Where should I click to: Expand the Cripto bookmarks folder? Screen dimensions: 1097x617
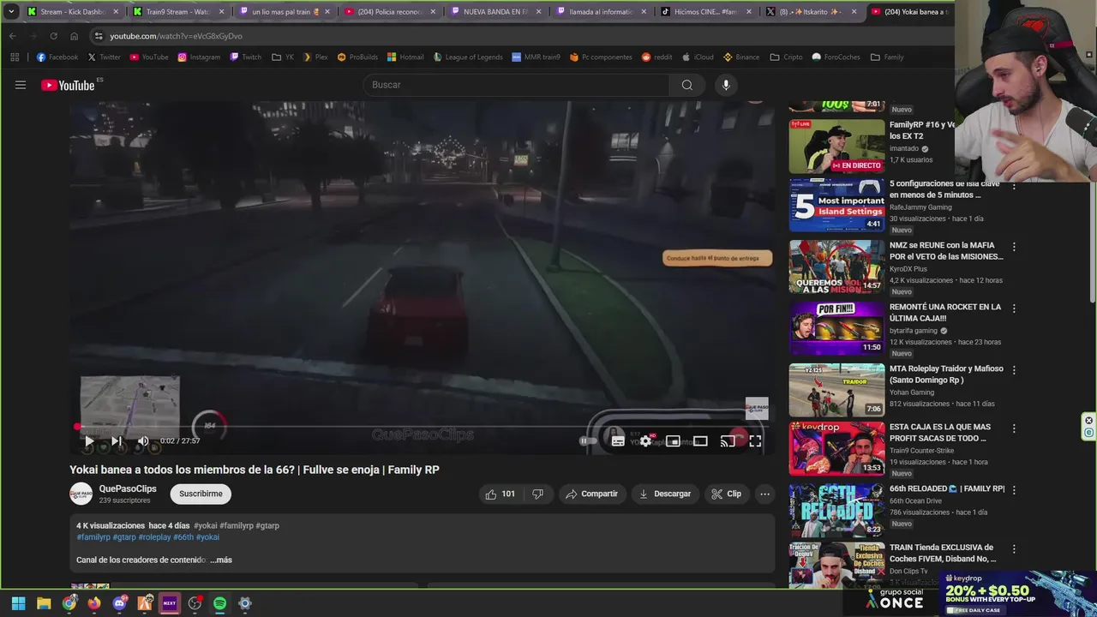(786, 57)
